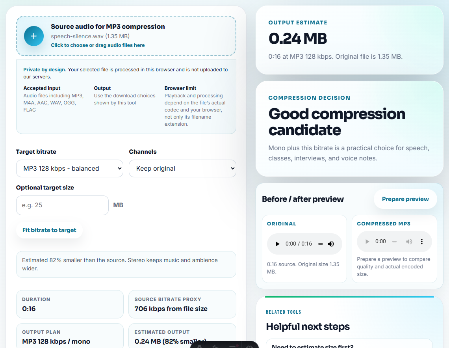Click 'Click to choose or drag audio files here'
The height and width of the screenshot is (348, 449).
98,45
